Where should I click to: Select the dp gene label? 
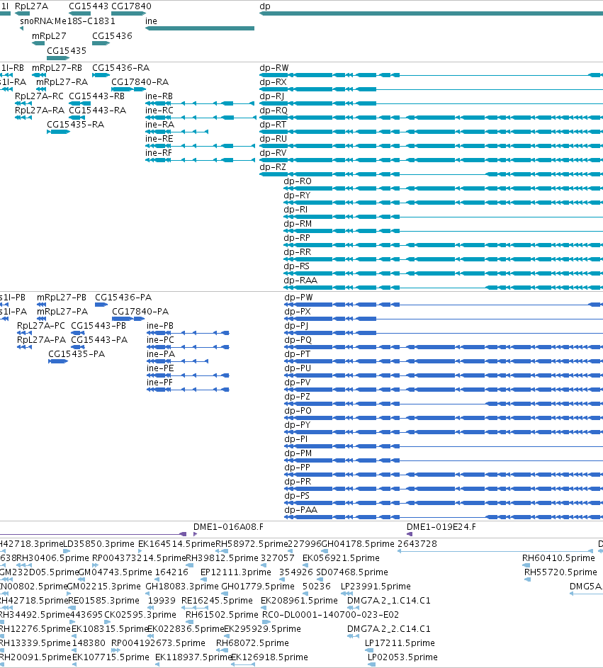point(264,6)
